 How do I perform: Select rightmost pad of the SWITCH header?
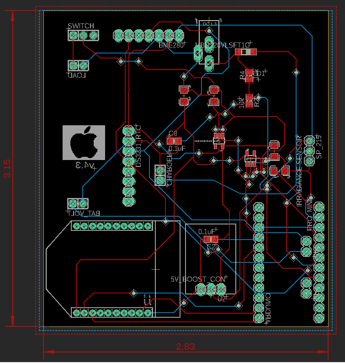point(93,35)
